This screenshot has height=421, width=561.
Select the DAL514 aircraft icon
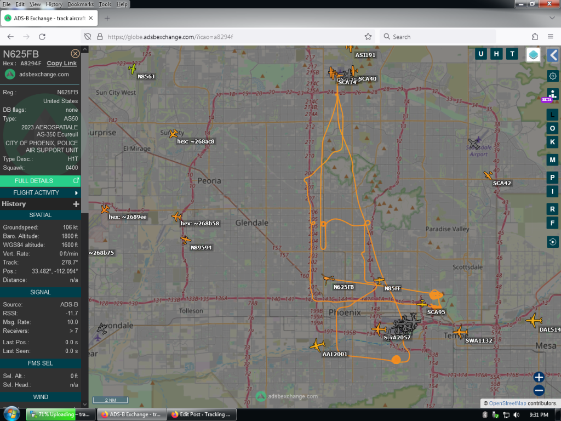coord(535,320)
